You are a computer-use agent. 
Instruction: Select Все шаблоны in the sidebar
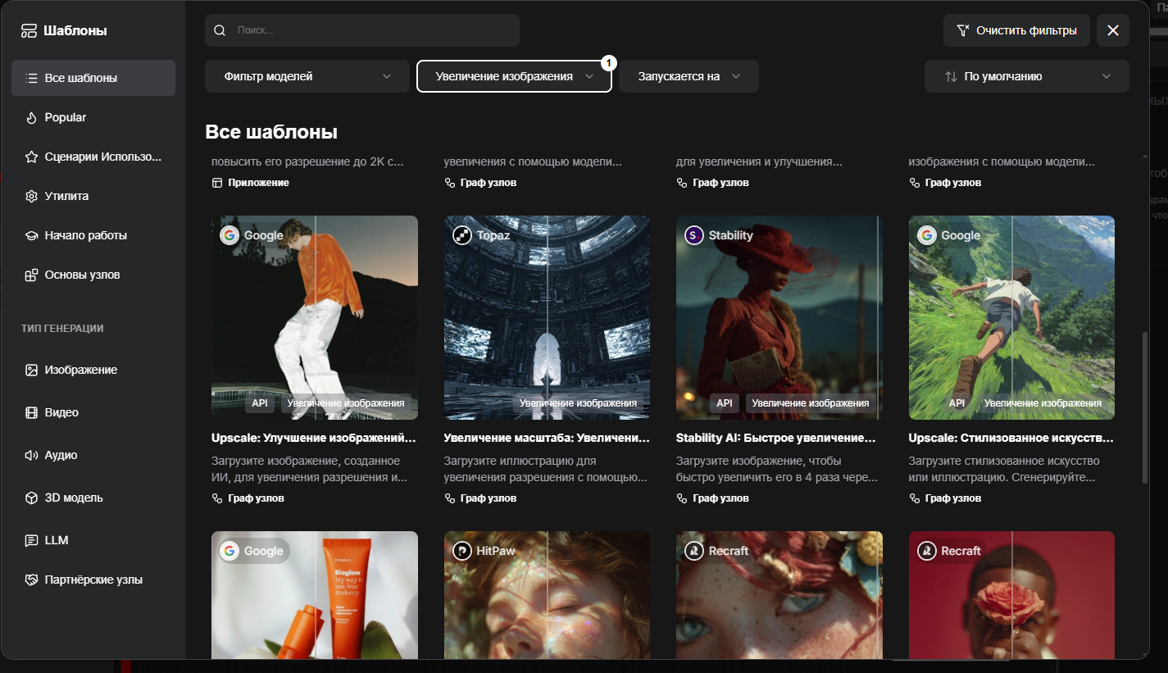click(93, 78)
